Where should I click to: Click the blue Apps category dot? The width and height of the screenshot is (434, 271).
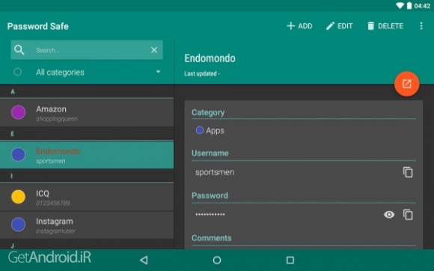coord(200,130)
